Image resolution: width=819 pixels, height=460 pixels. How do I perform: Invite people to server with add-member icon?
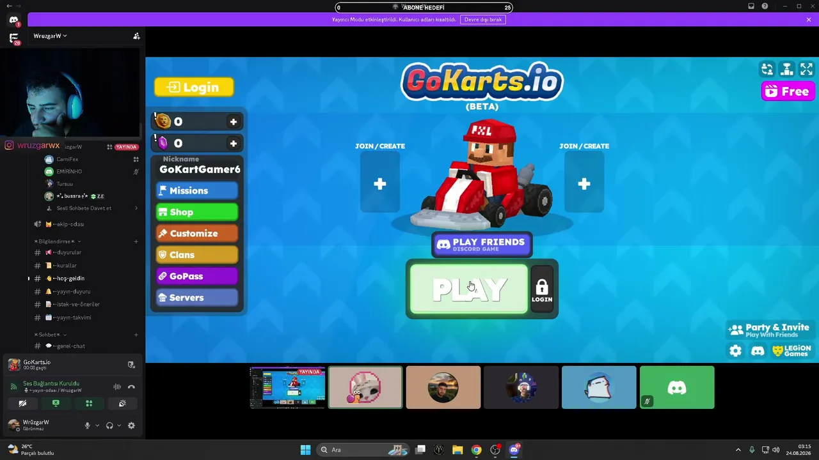136,36
